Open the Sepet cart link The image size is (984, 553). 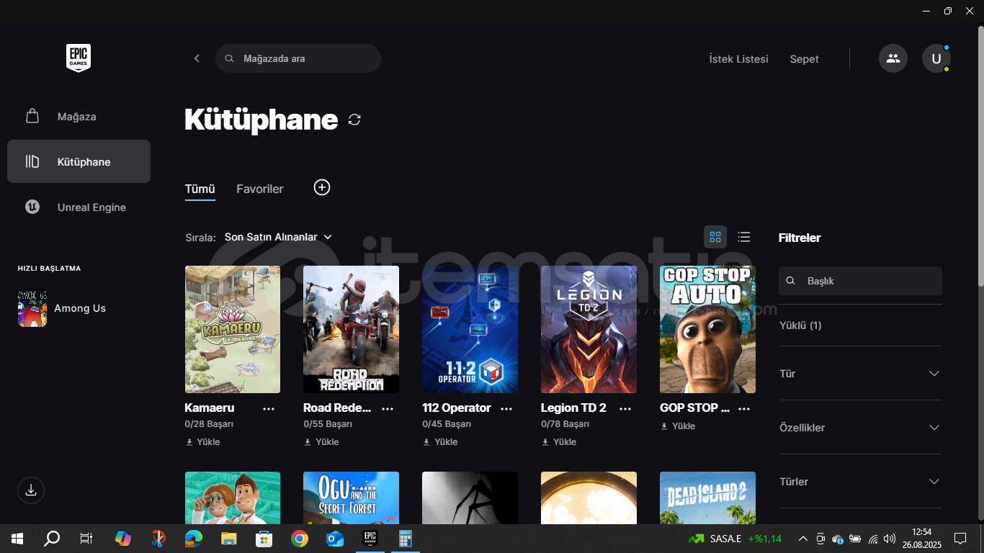804,59
